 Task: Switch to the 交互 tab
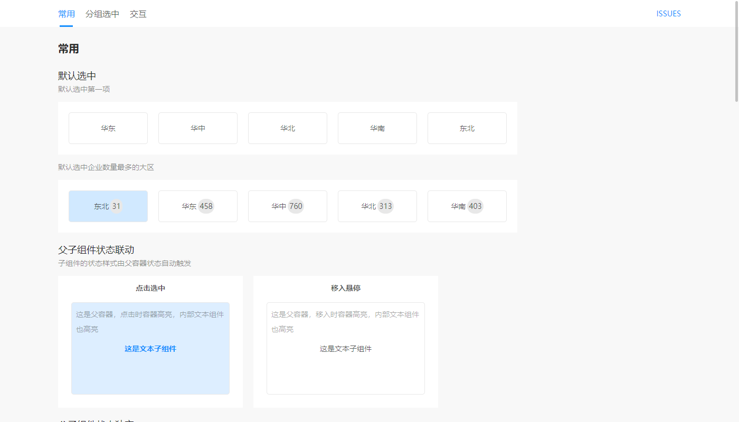click(138, 14)
